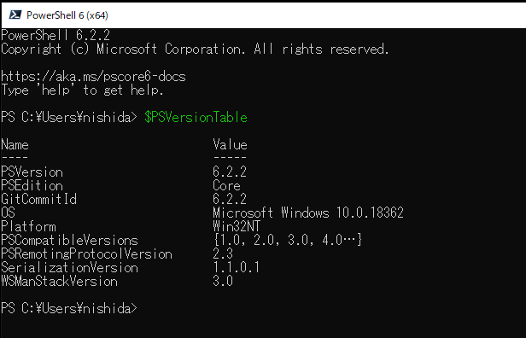Click the green $PSVersionTable command text
526x338 pixels.
coord(196,118)
